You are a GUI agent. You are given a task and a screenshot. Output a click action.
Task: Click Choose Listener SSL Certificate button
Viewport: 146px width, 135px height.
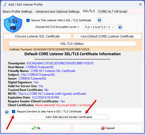(x=37, y=36)
